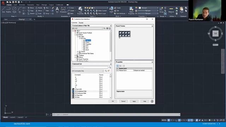Click the command search input field
The image size is (226, 127).
pos(90,67)
